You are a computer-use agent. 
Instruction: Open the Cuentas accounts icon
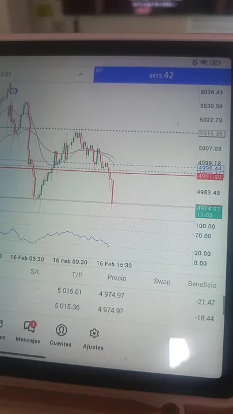(x=62, y=330)
